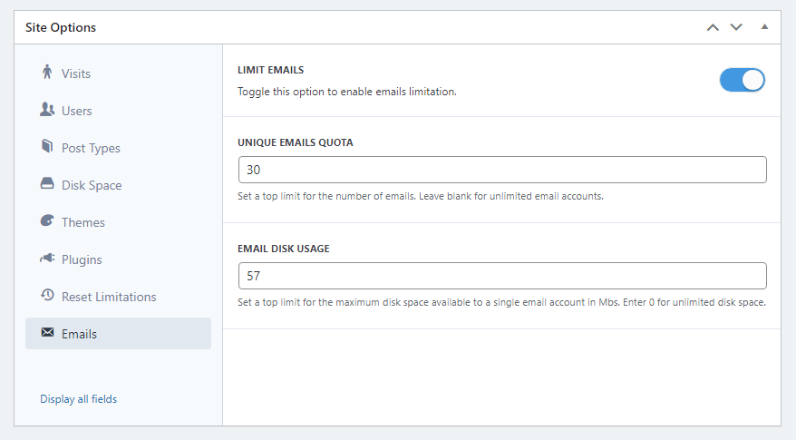
Task: Open the Users settings tab
Action: (x=118, y=111)
